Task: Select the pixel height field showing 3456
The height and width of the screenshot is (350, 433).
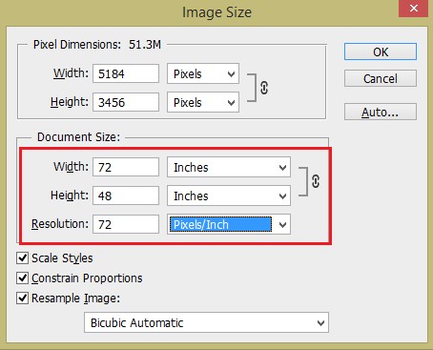Action: 126,102
